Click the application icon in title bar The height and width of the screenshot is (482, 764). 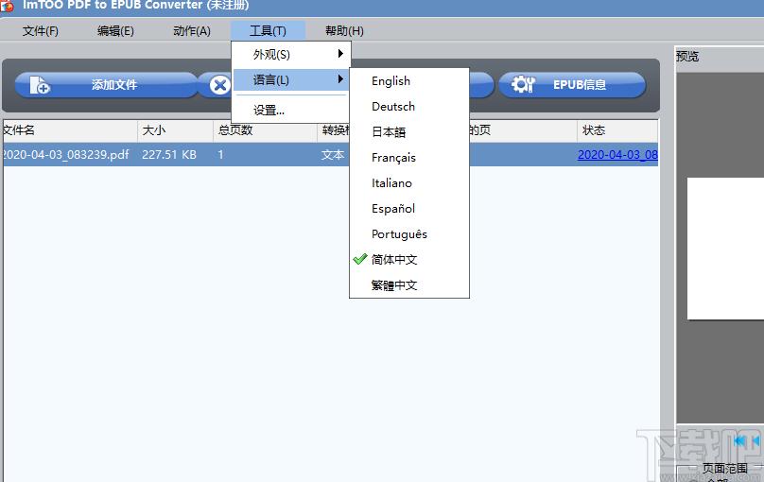[x=7, y=6]
